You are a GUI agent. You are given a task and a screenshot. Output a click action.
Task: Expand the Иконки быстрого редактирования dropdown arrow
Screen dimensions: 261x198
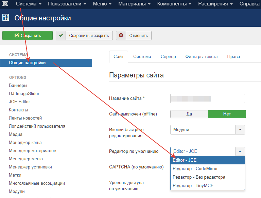pos(240,130)
